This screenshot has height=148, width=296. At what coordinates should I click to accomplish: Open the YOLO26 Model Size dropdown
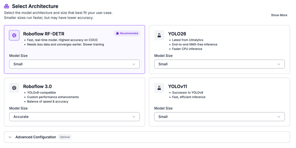point(219,64)
